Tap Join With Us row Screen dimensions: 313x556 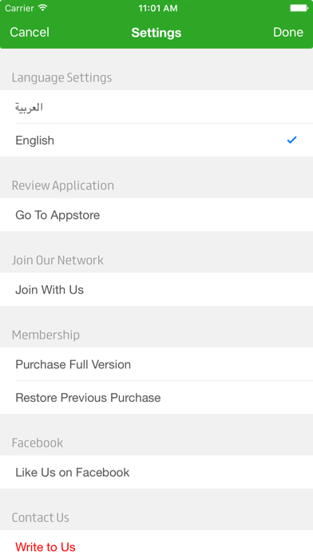coord(156,290)
